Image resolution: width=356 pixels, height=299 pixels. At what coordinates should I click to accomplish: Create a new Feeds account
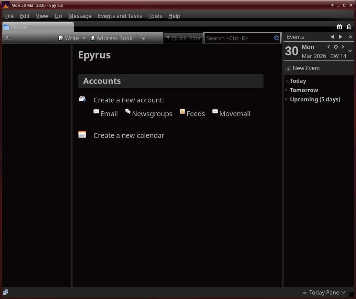(x=192, y=113)
